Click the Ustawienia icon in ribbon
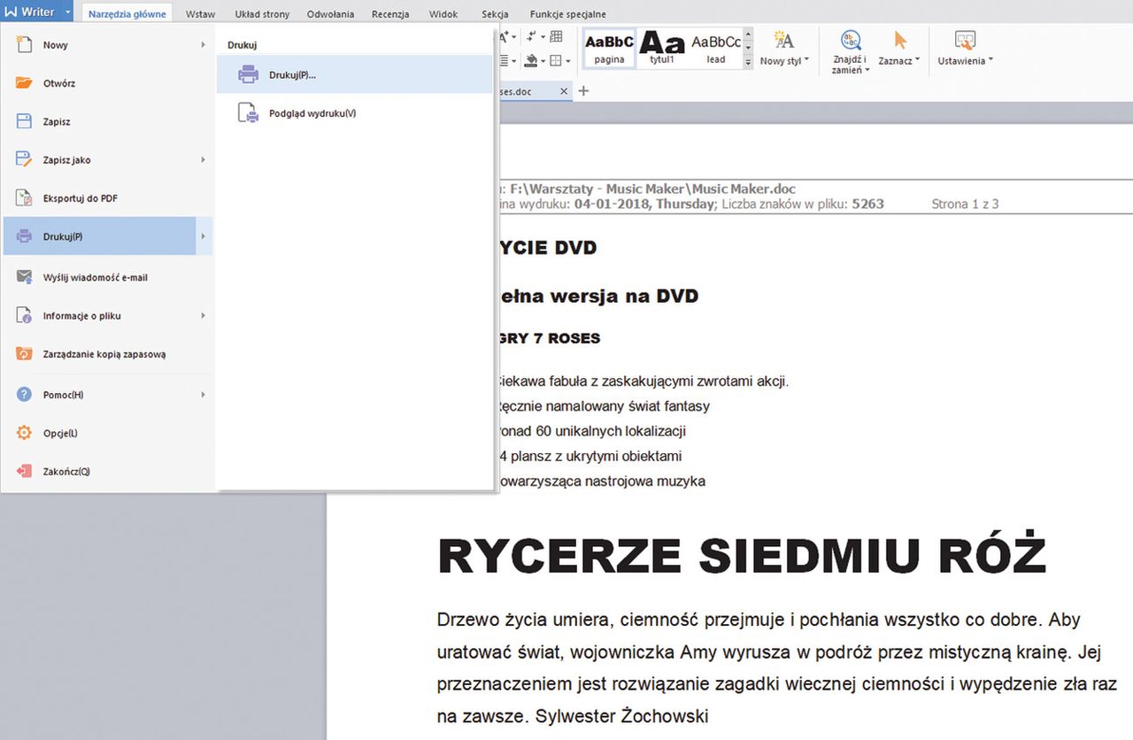The width and height of the screenshot is (1133, 740). coord(965,40)
